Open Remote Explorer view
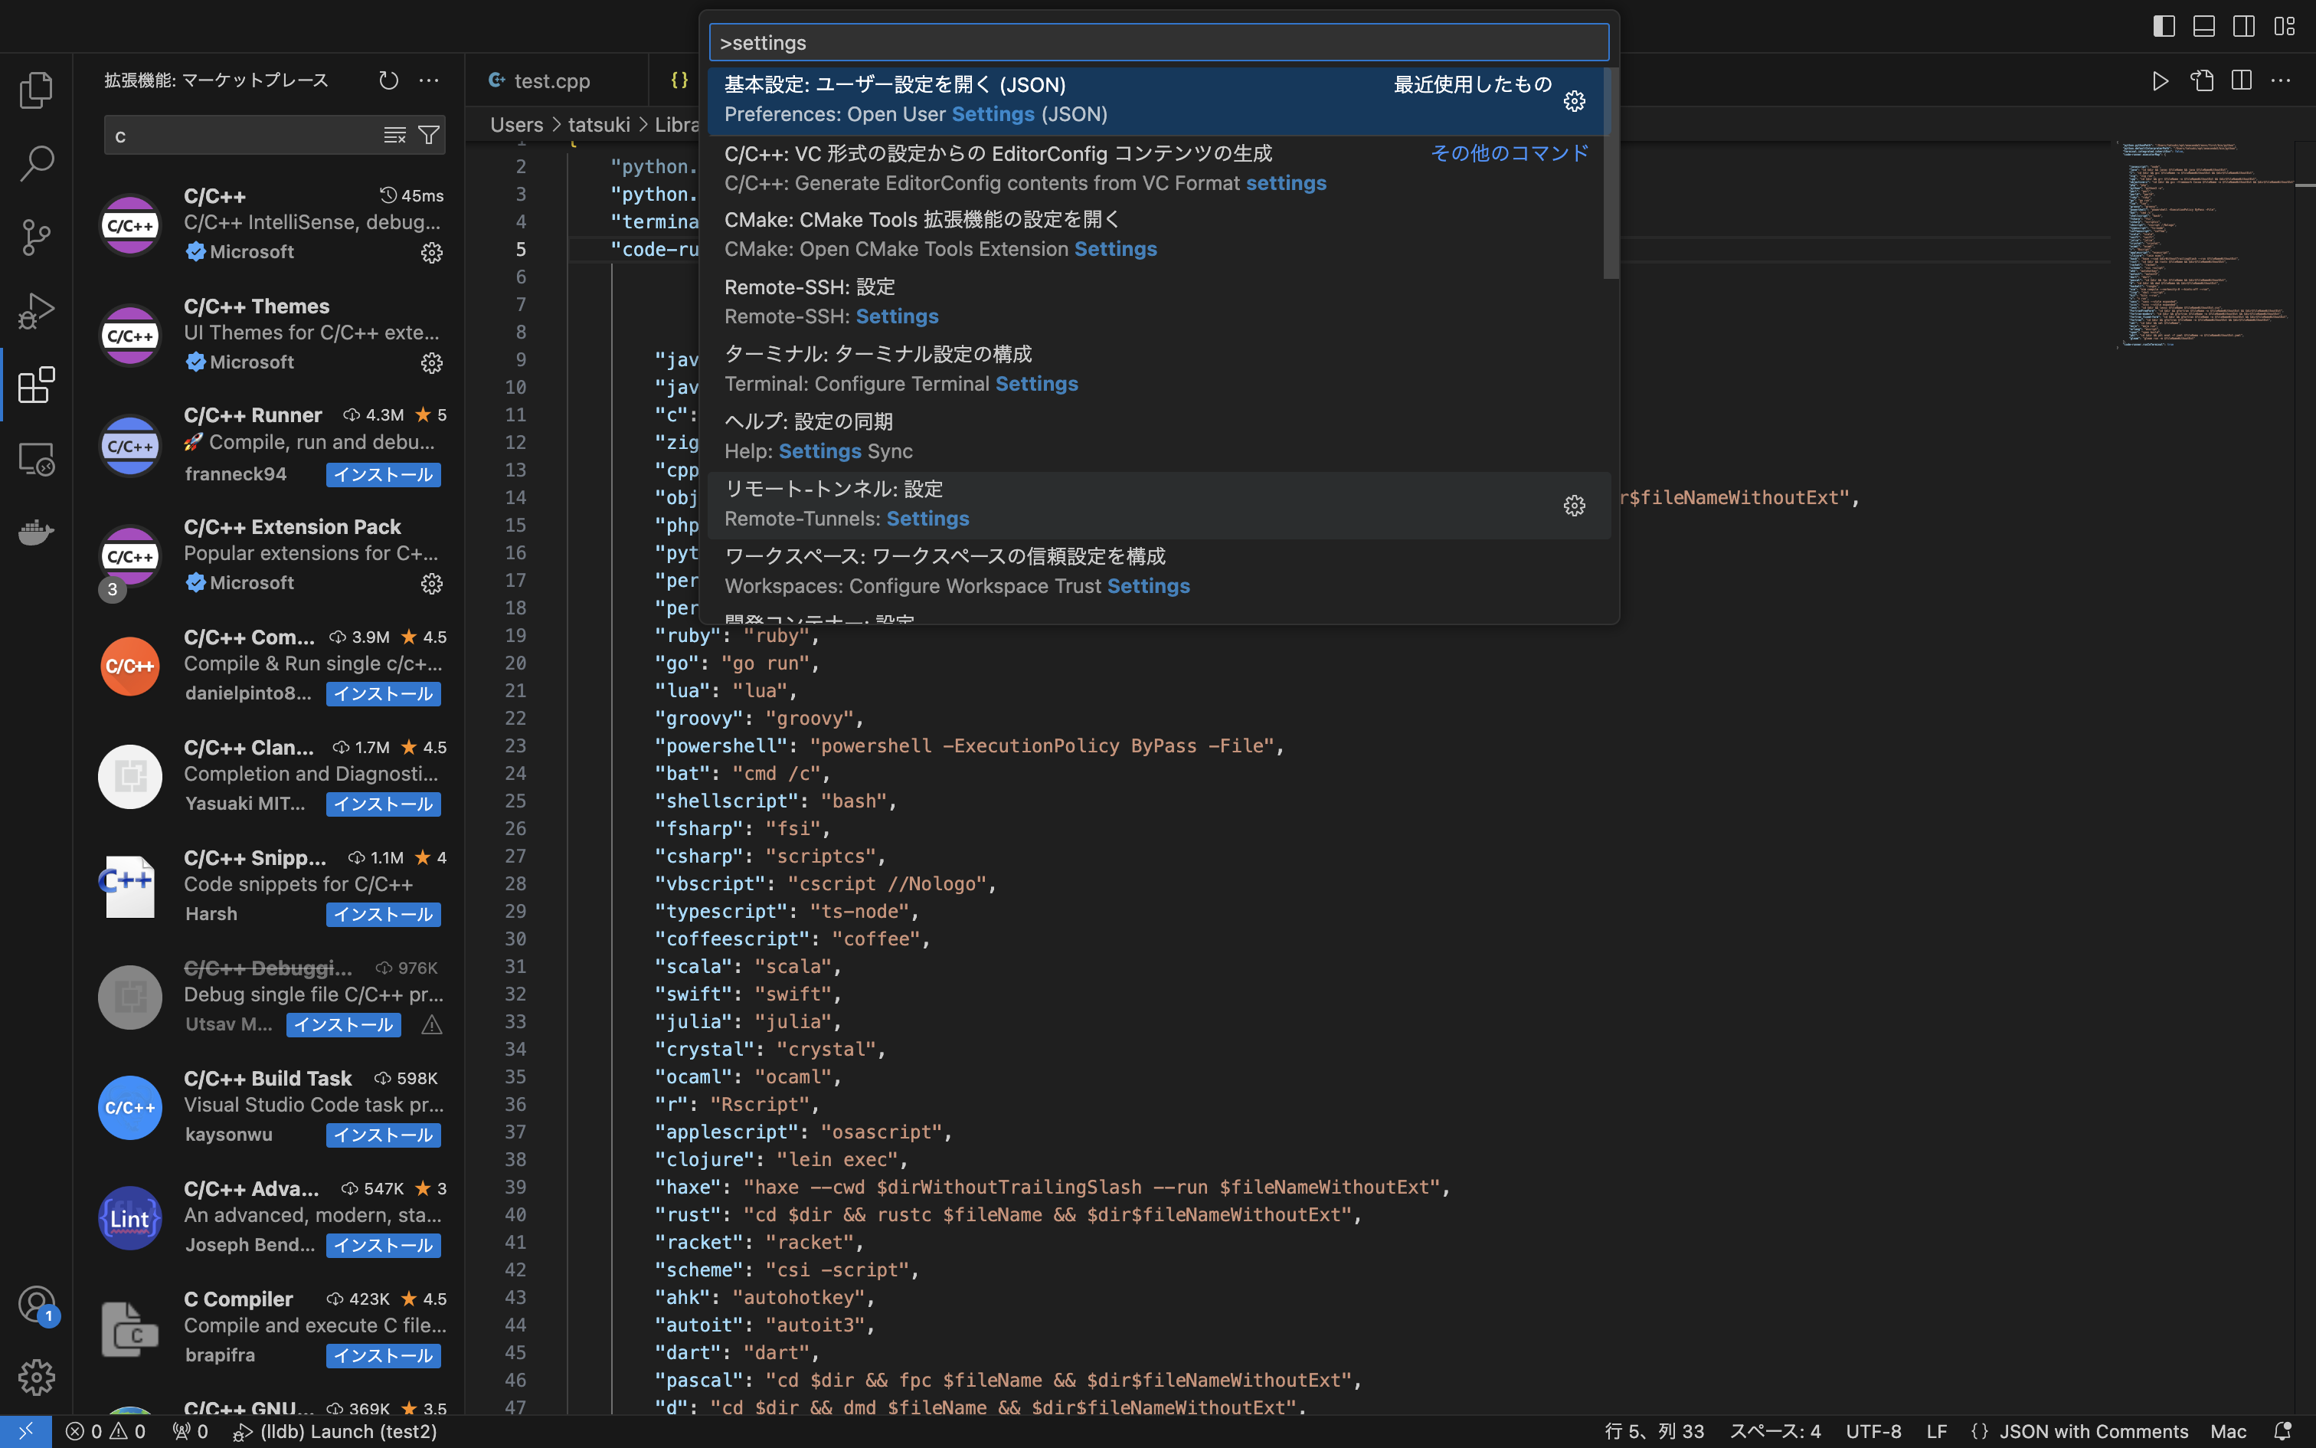The height and width of the screenshot is (1448, 2316). point(36,459)
